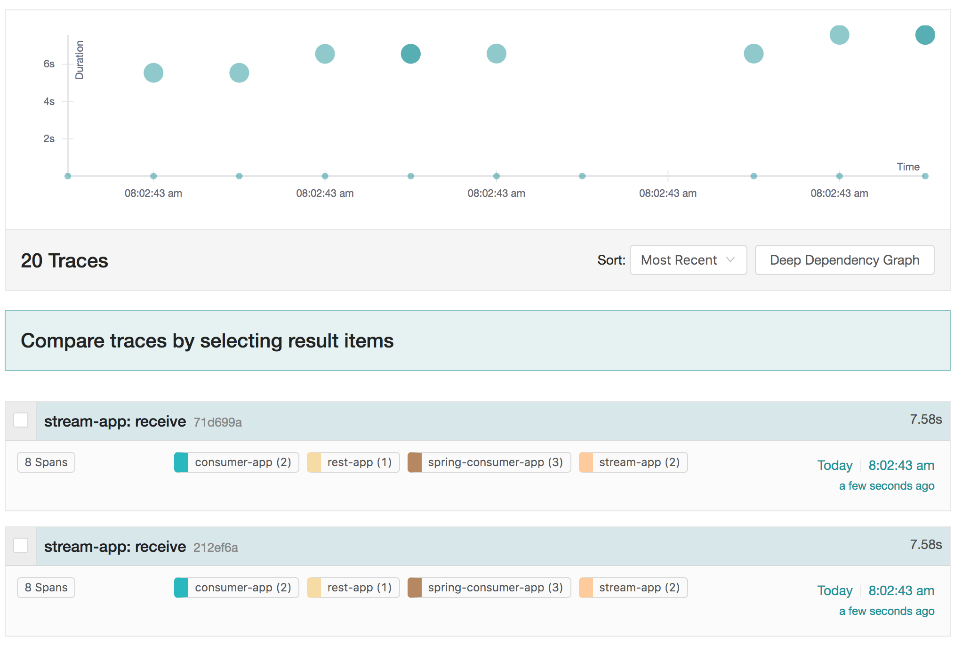Click the leftmost small marker on time axis
The image size is (962, 646).
pos(68,176)
